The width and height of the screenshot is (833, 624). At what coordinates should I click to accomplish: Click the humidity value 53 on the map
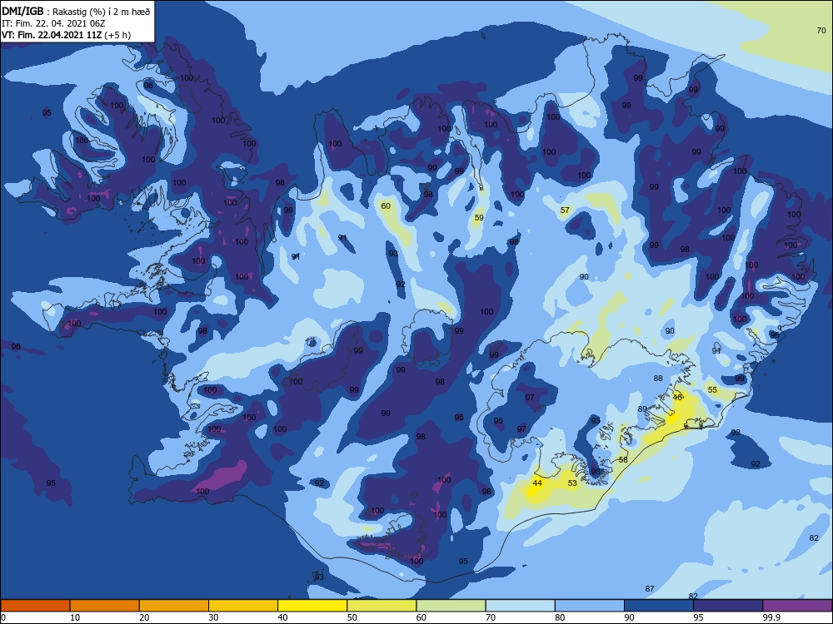(572, 483)
